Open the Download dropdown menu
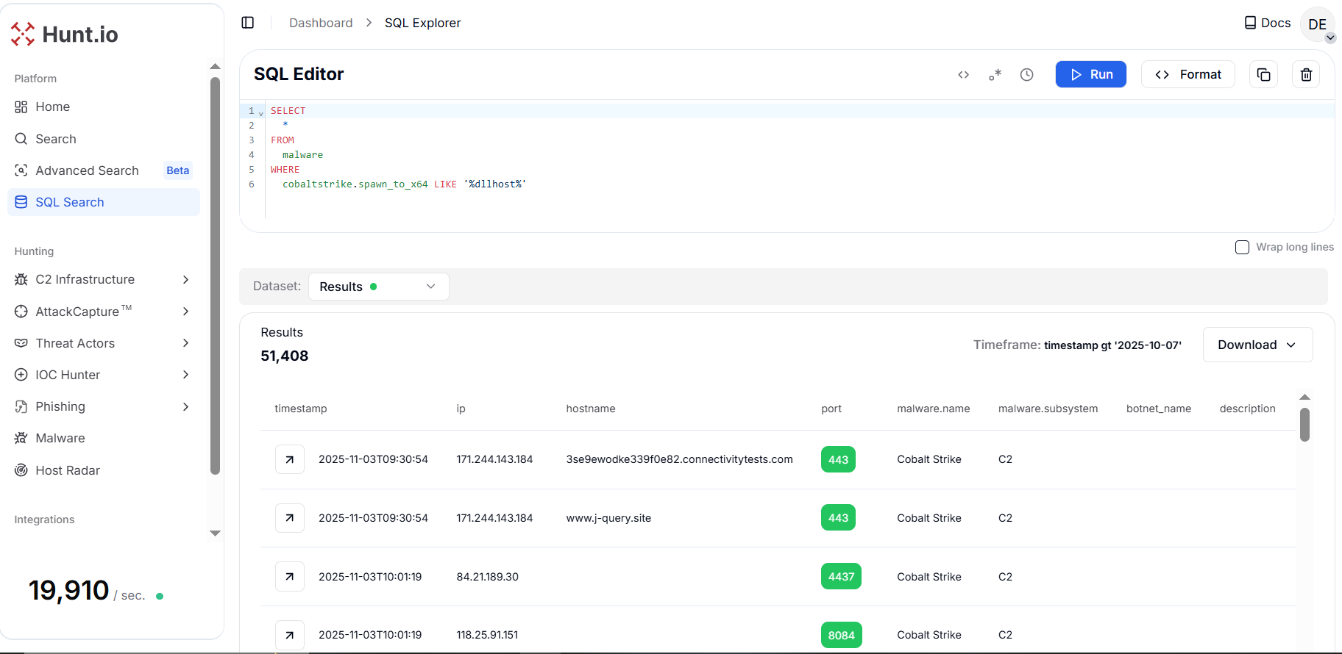This screenshot has height=654, width=1342. click(x=1257, y=345)
